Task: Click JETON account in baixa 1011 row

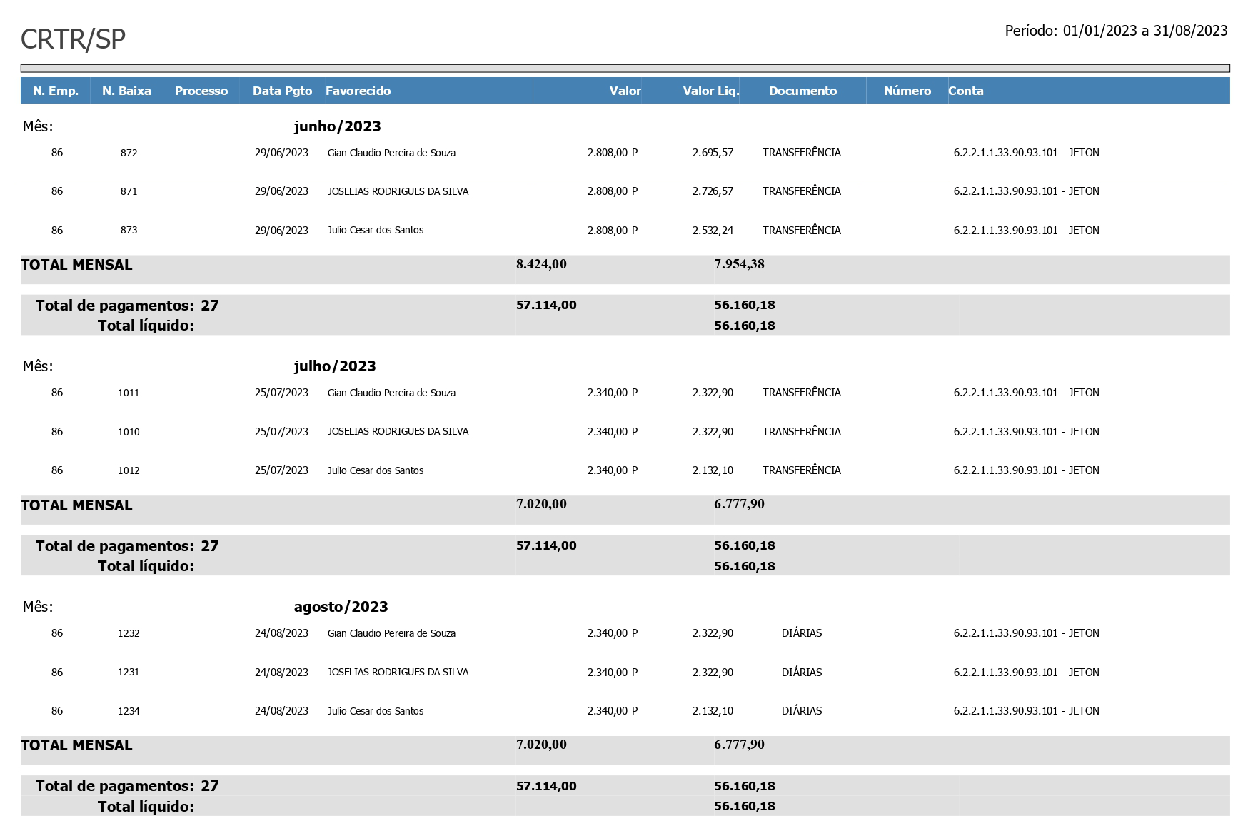Action: tap(1026, 393)
